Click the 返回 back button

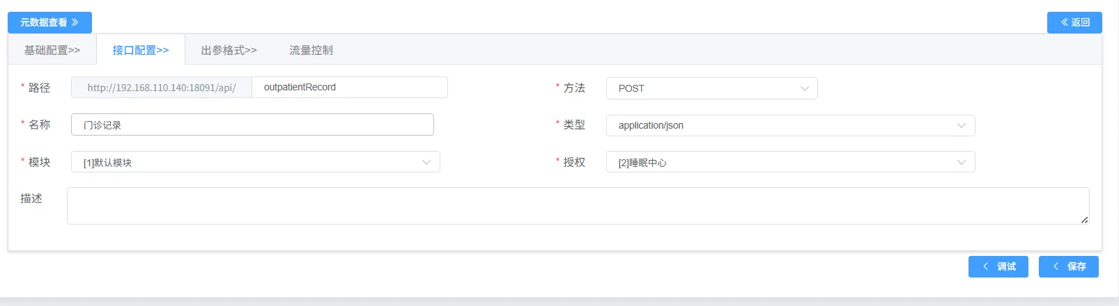(1074, 22)
